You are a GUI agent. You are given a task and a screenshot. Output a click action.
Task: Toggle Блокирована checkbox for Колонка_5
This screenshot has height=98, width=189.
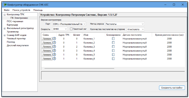113,55
